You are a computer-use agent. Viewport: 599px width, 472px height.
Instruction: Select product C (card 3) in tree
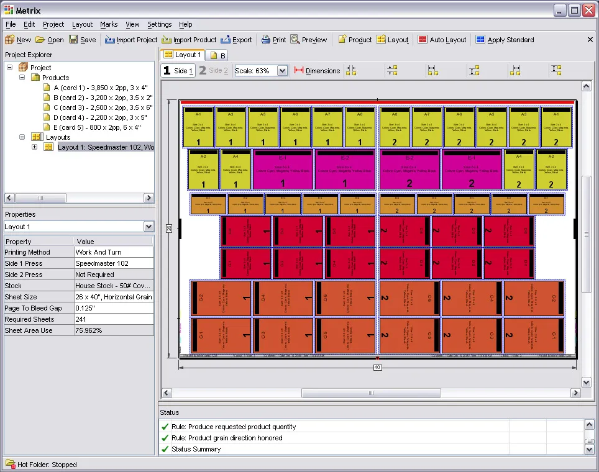click(x=103, y=107)
